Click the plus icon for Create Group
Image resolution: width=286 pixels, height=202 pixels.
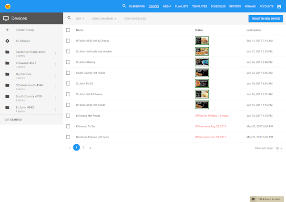click(7, 30)
